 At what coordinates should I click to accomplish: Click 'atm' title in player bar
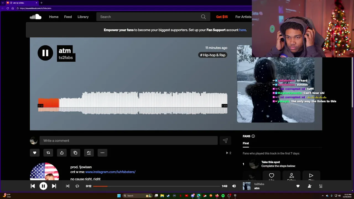point(257,188)
